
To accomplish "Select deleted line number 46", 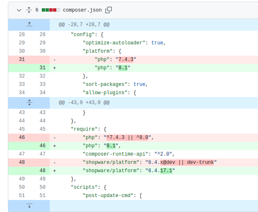I will (x=22, y=137).
